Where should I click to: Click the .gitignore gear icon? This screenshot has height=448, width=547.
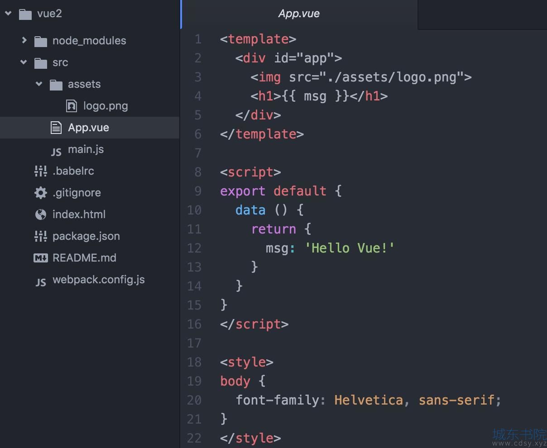41,193
